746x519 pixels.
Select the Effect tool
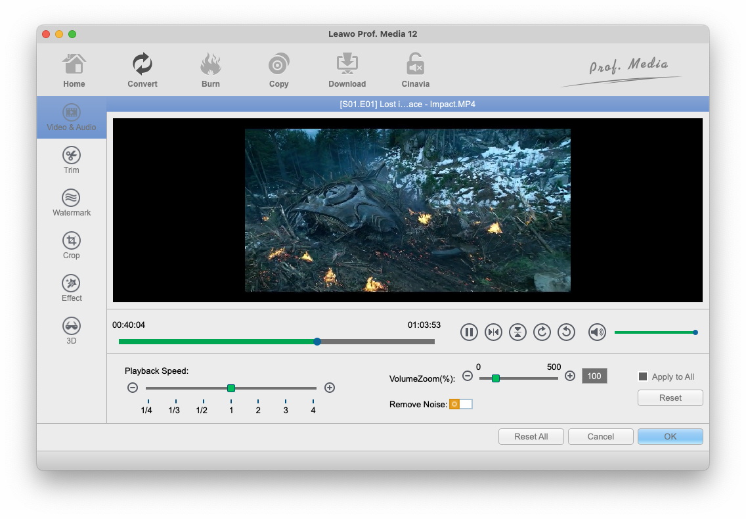(x=71, y=288)
